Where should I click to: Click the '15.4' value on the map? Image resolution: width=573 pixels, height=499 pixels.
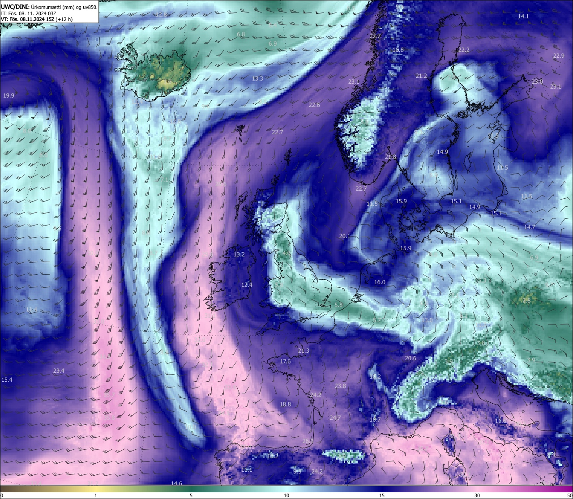(7, 380)
